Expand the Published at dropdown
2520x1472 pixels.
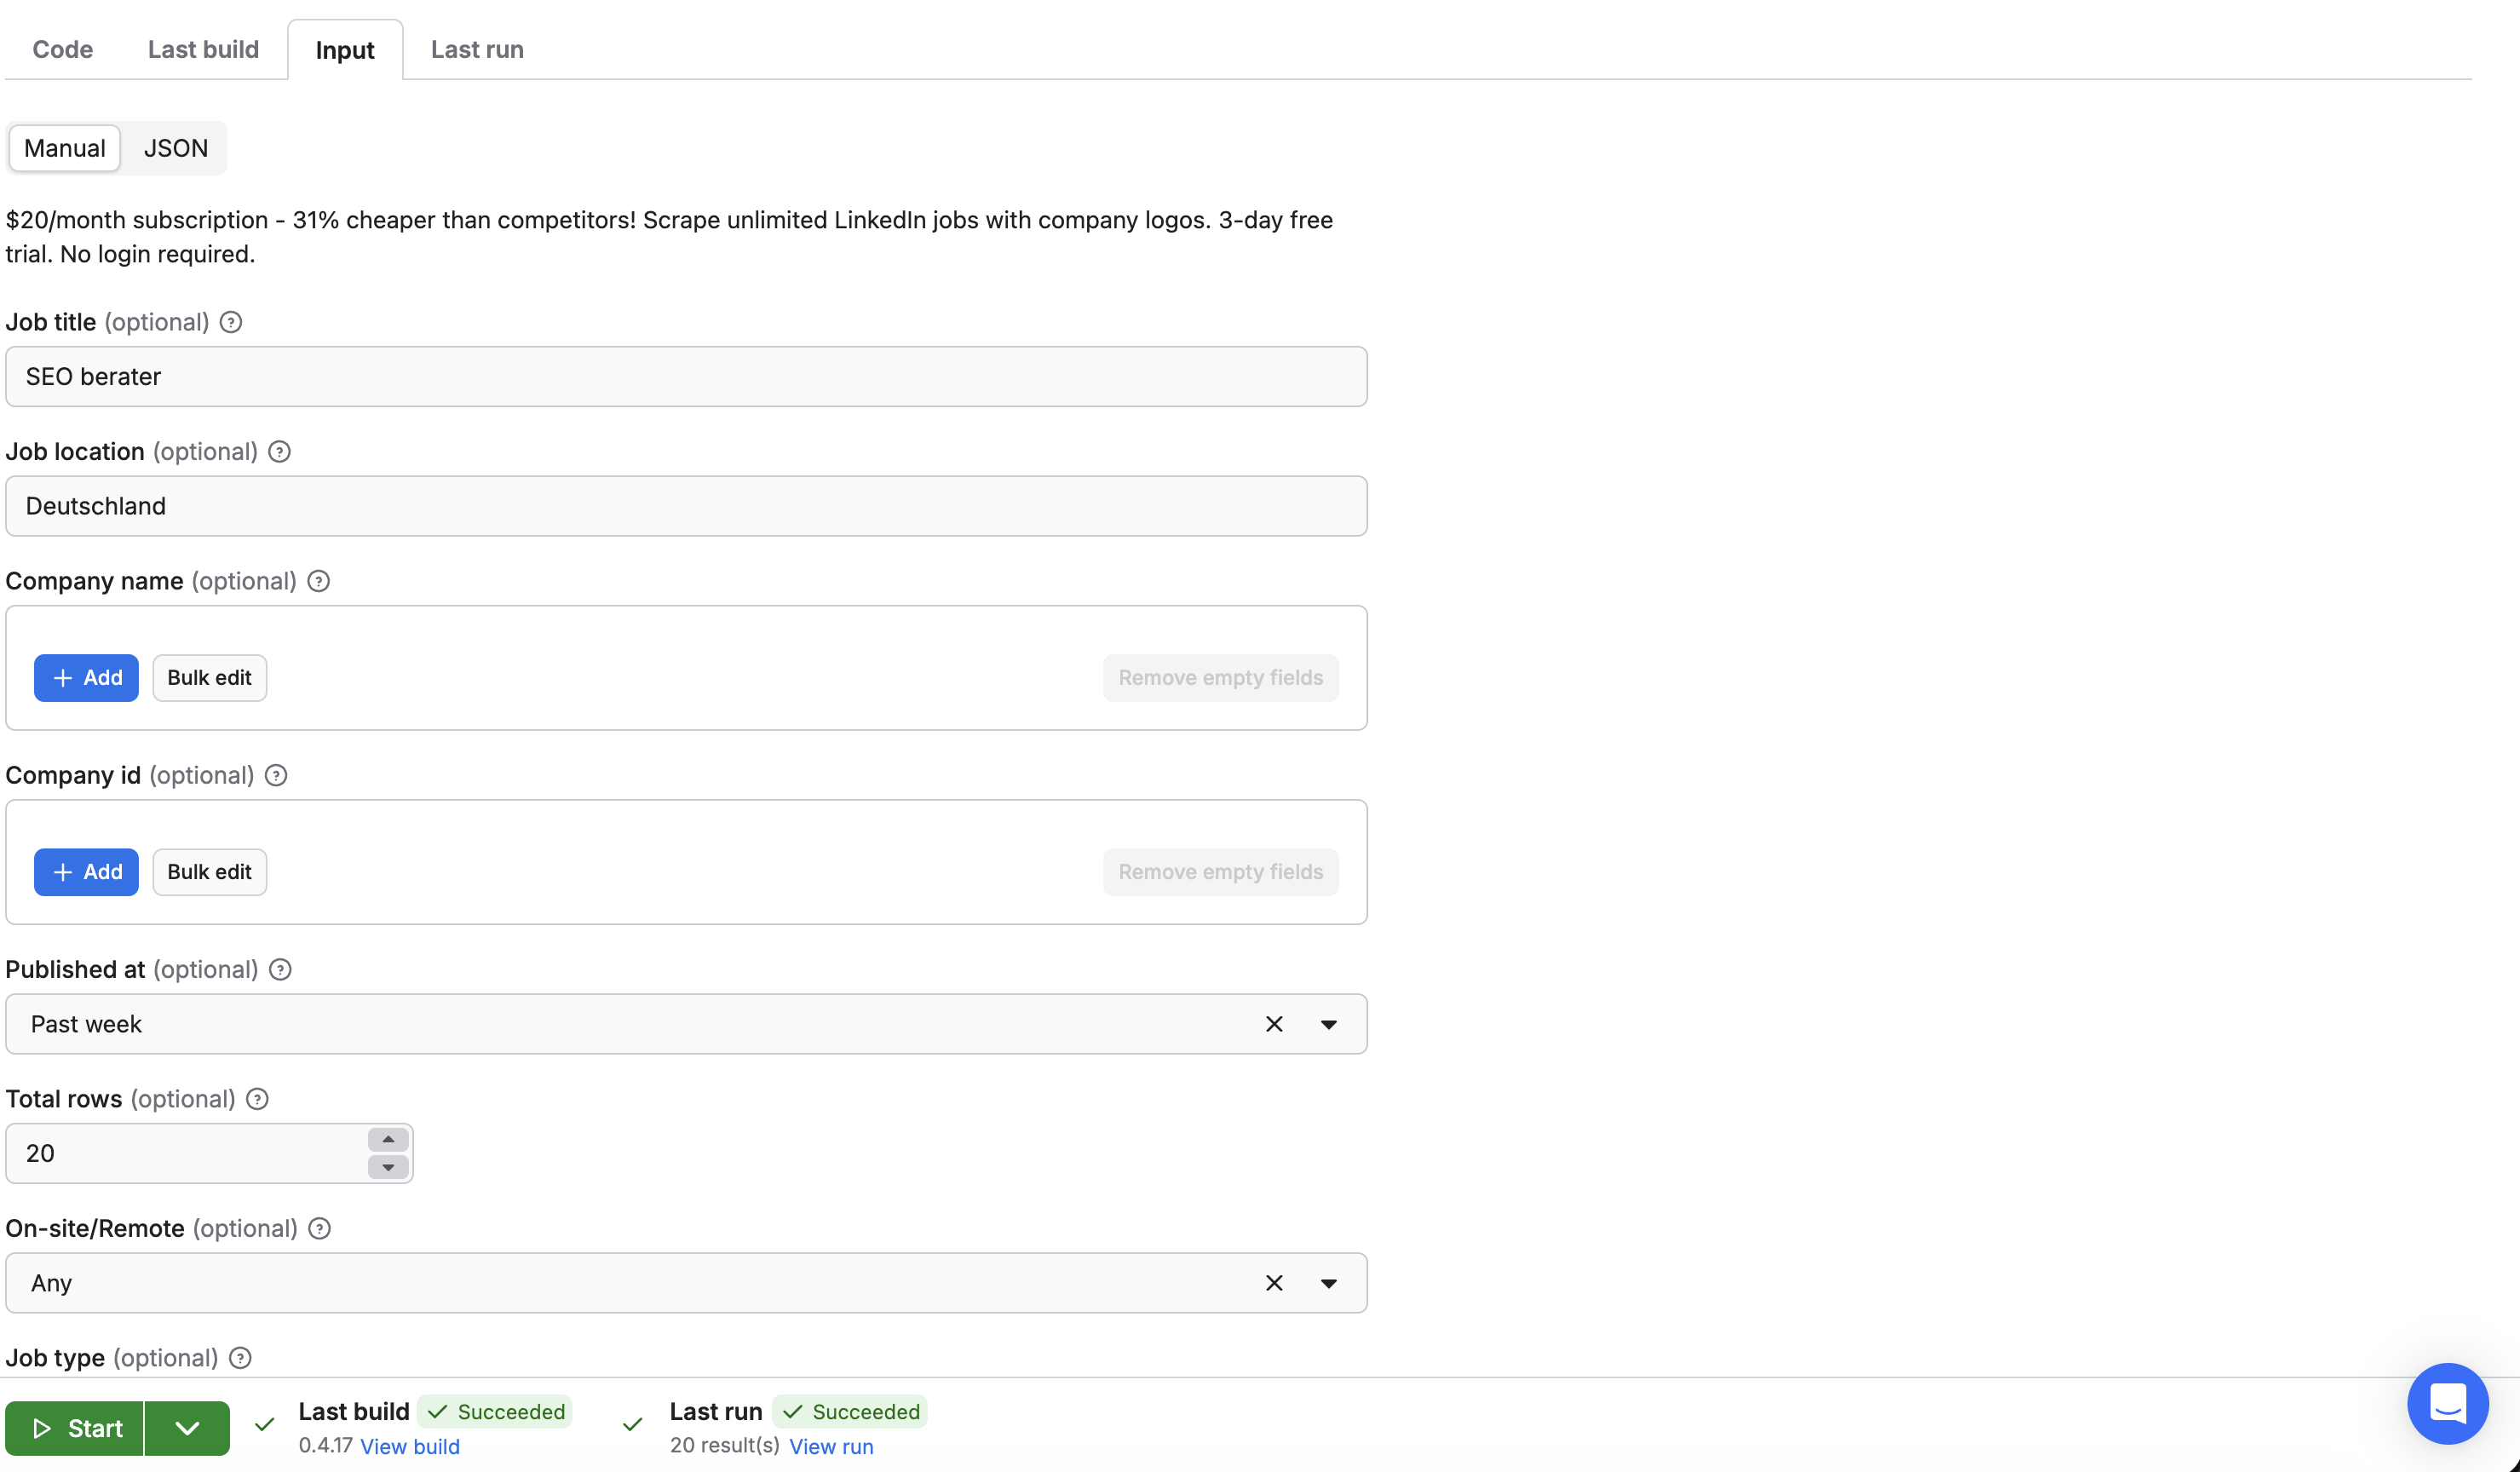click(x=1329, y=1024)
